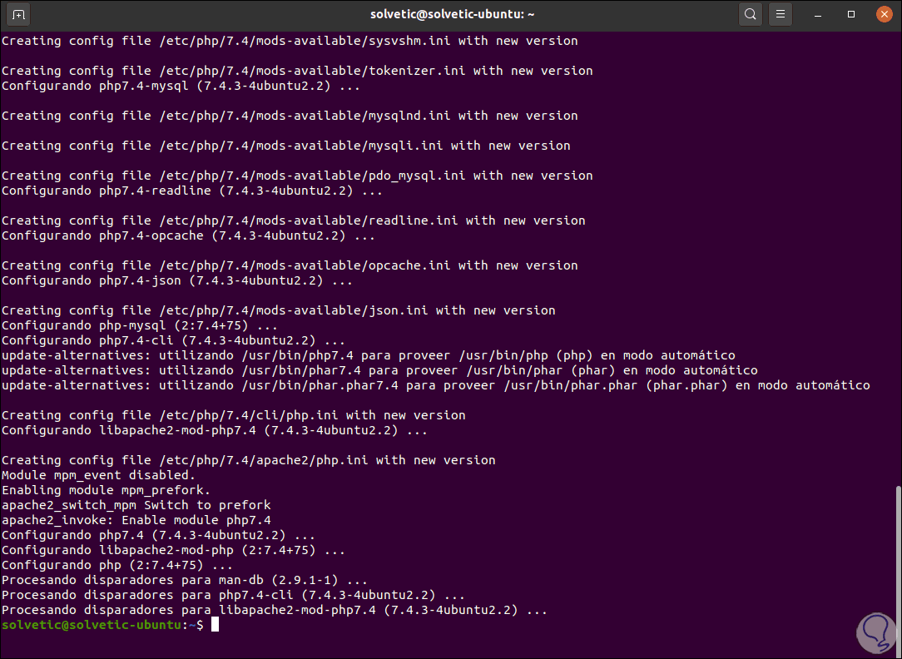This screenshot has height=659, width=902.
Task: Close the terminal window
Action: (880, 14)
